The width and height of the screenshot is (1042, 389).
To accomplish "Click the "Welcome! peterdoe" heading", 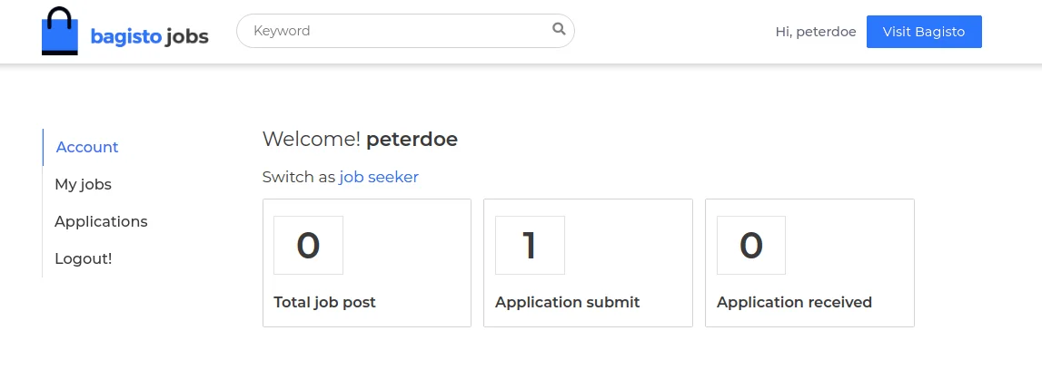I will coord(360,140).
